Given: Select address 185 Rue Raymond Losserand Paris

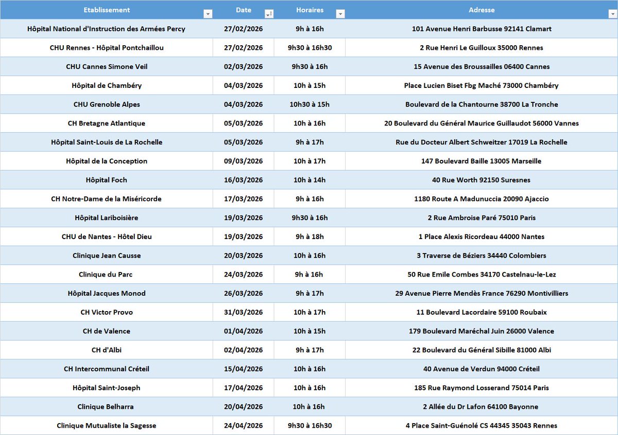Looking at the screenshot, I should click(x=482, y=388).
